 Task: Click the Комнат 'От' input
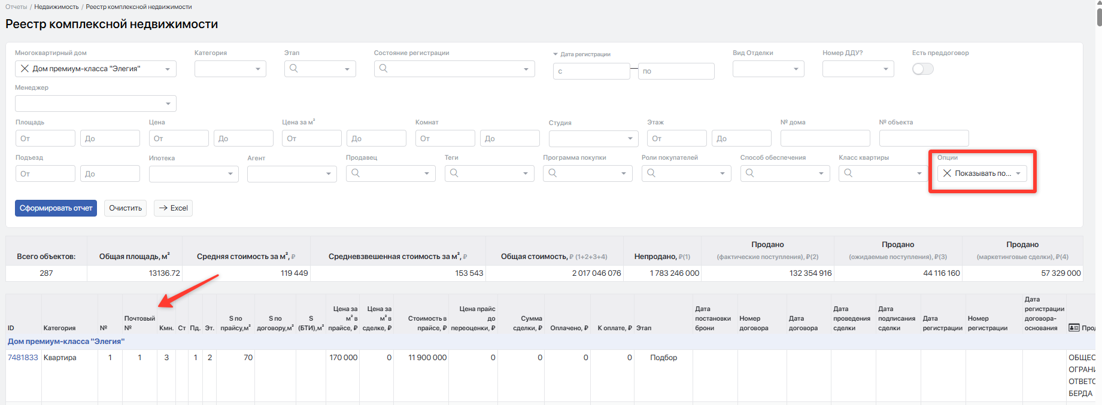click(x=445, y=138)
